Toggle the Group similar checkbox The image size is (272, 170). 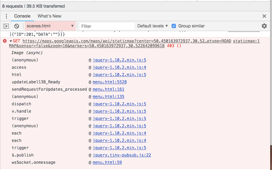point(174,26)
